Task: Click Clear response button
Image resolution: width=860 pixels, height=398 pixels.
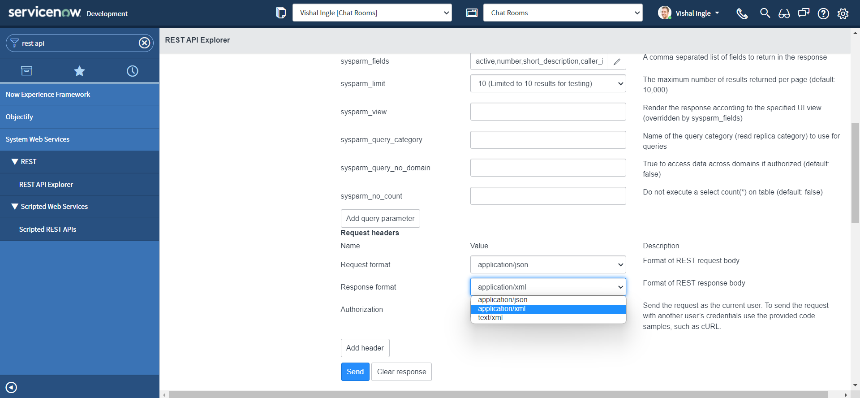Action: pyautogui.click(x=401, y=372)
